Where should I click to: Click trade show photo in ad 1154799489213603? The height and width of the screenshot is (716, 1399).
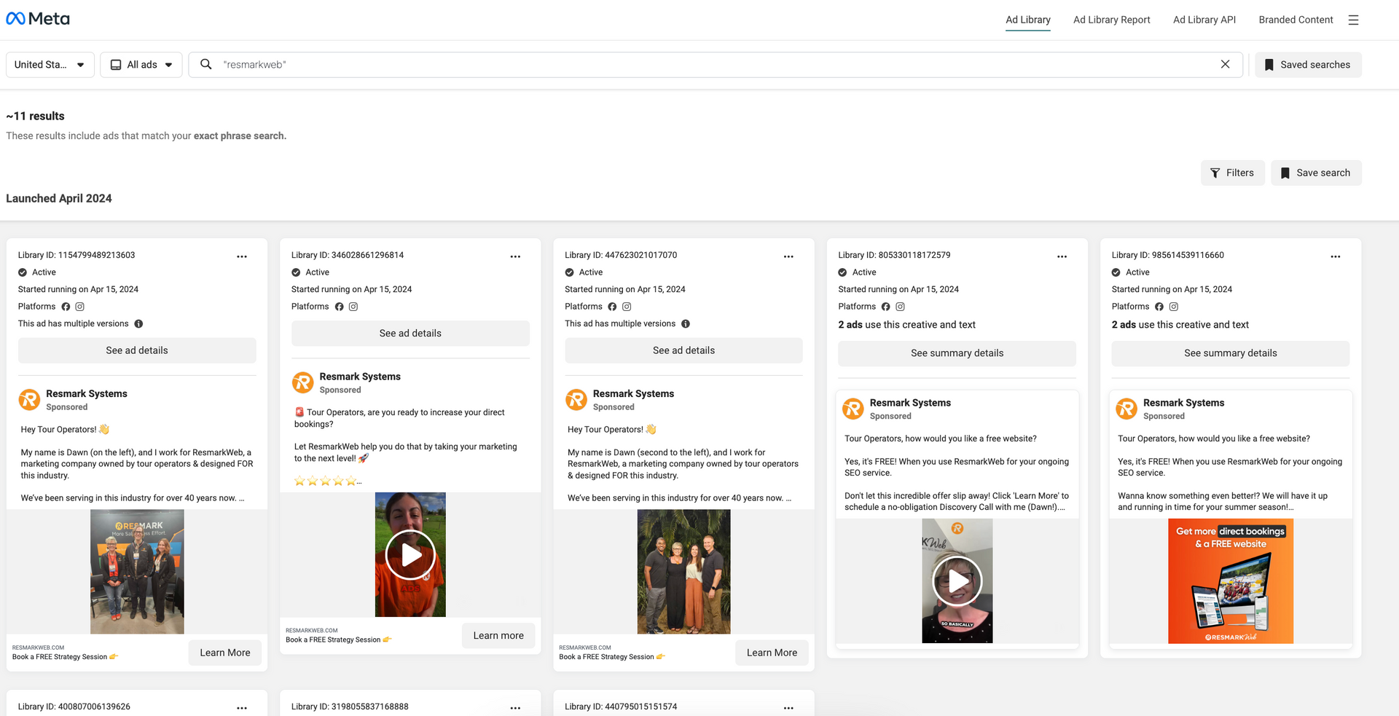coord(137,572)
